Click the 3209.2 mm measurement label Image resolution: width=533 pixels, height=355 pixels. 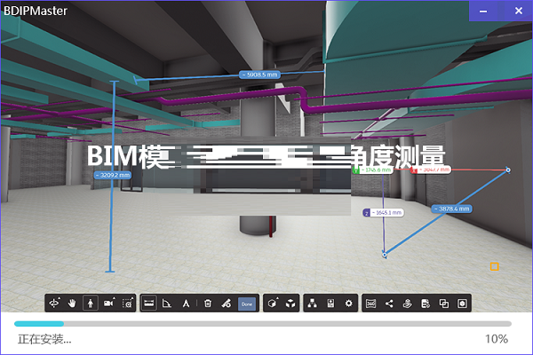pos(112,176)
